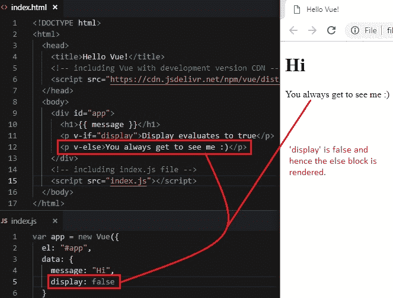Click the 'including Vue with development version' comment
393x298 pixels.
(165, 68)
